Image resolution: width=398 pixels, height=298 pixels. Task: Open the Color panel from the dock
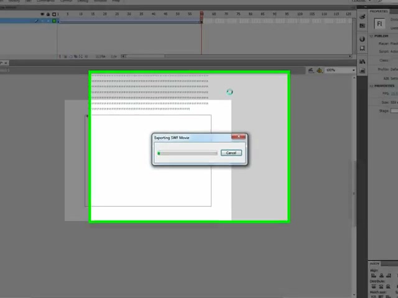362,17
